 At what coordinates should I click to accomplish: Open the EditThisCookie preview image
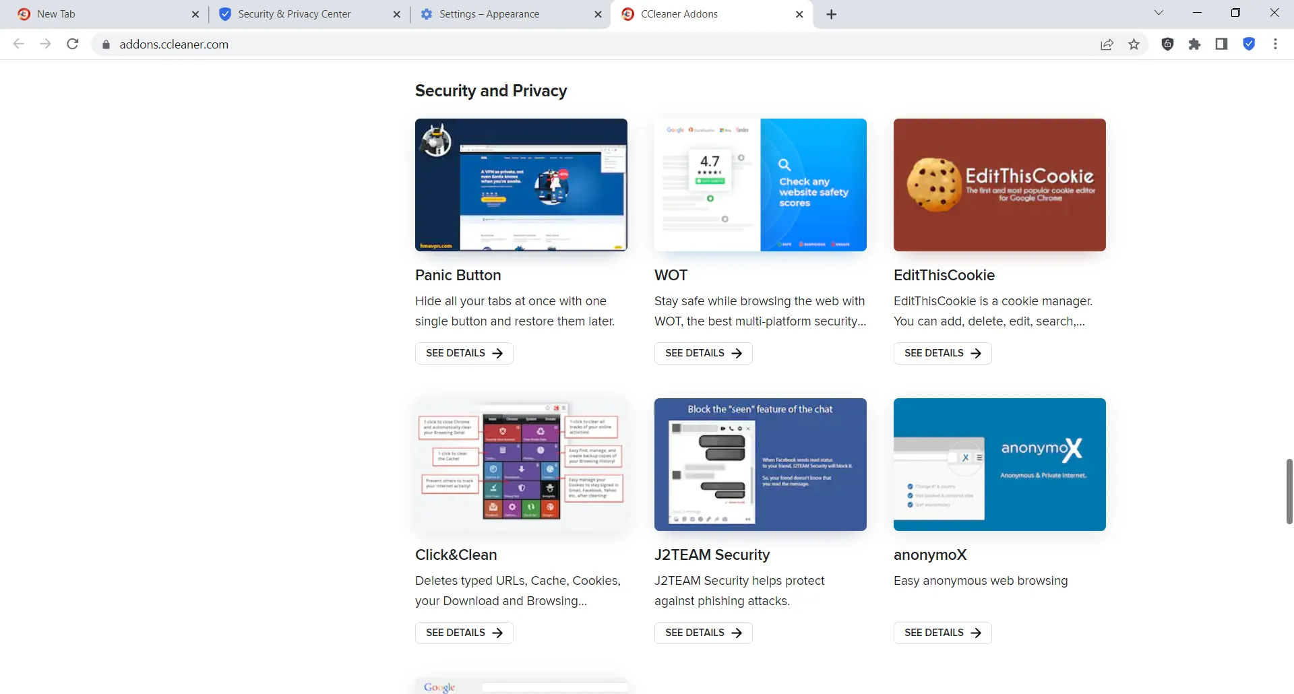click(999, 185)
